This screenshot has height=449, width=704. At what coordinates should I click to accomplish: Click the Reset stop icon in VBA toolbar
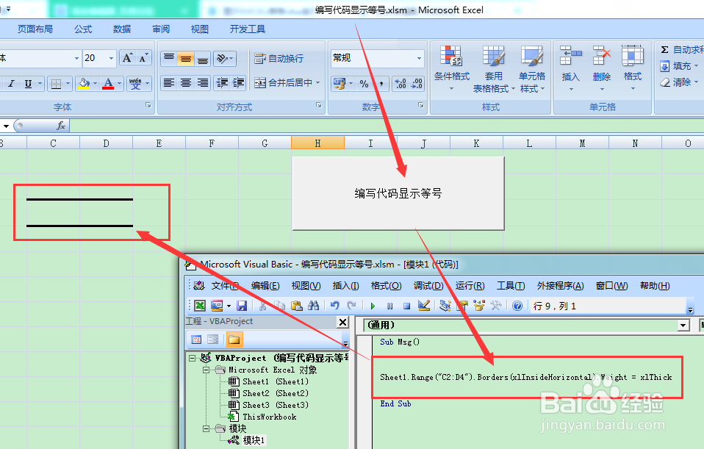click(407, 306)
